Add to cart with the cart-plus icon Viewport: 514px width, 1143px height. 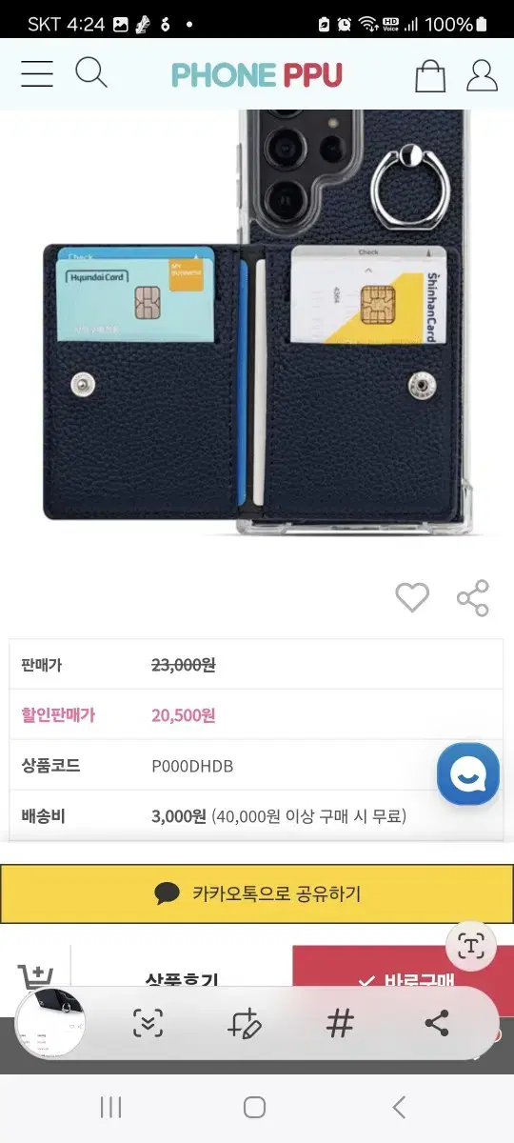tap(35, 978)
